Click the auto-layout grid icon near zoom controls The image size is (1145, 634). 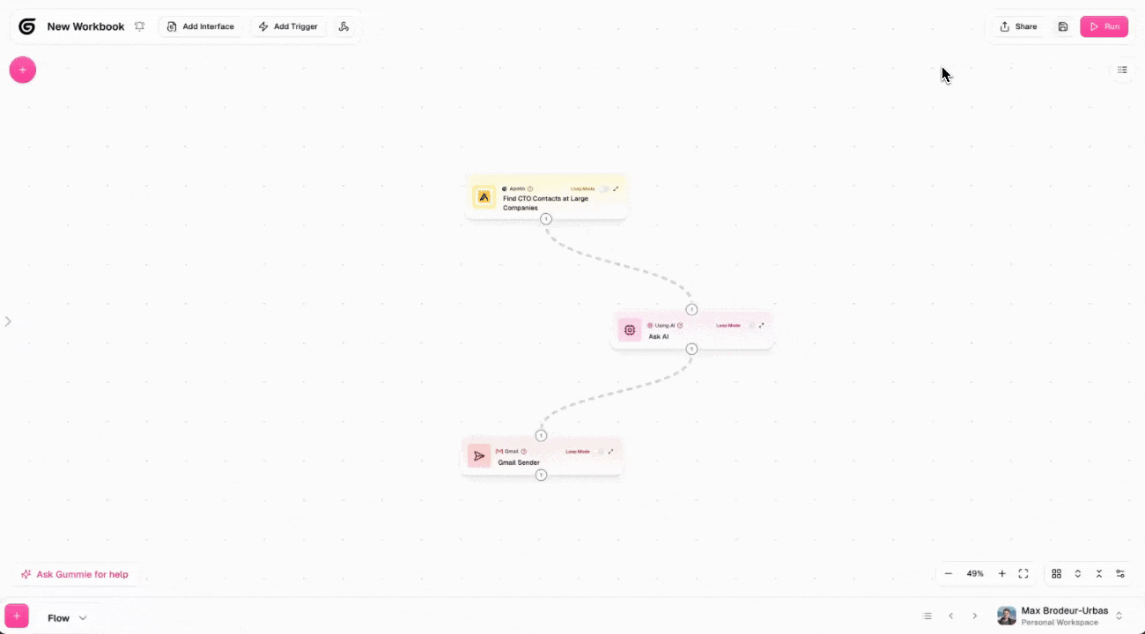click(1057, 573)
